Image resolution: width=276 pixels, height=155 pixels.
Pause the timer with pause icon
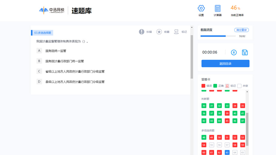(234, 52)
